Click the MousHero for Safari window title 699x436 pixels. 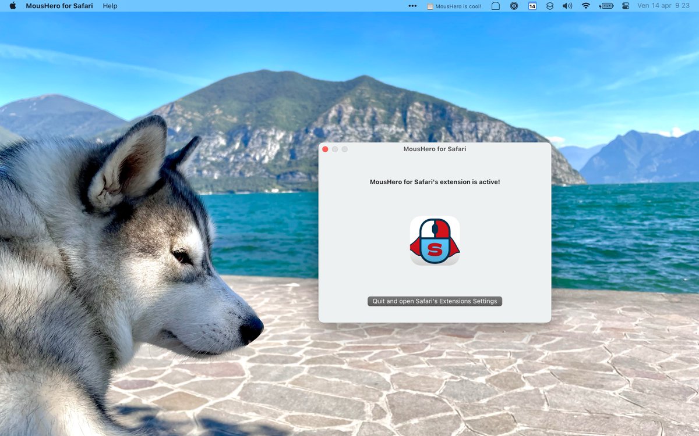coord(435,149)
